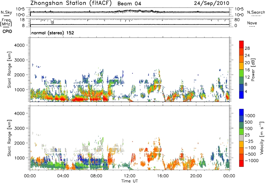Select the blue top segment of Velocity colorbar
This screenshot has height=183, width=265.
click(x=241, y=112)
